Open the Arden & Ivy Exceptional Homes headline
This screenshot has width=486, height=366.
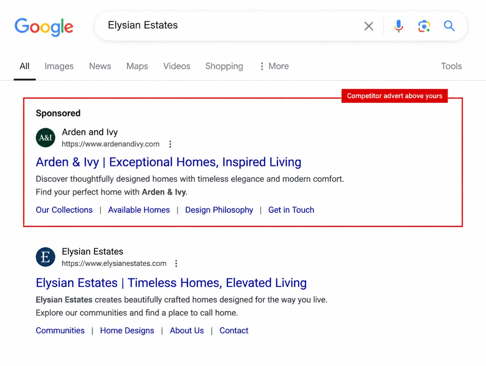tap(168, 162)
